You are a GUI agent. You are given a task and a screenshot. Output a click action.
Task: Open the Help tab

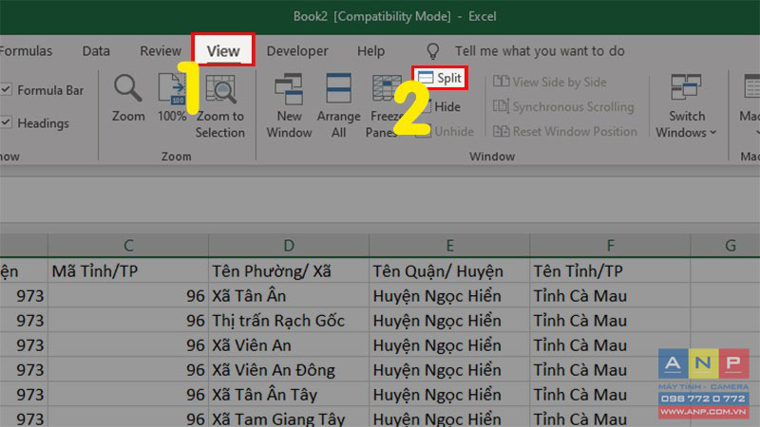[370, 51]
